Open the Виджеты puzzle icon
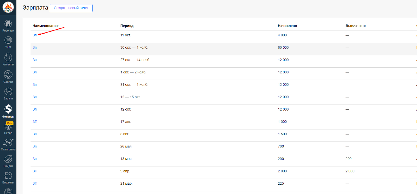417x194 pixels. (8, 176)
